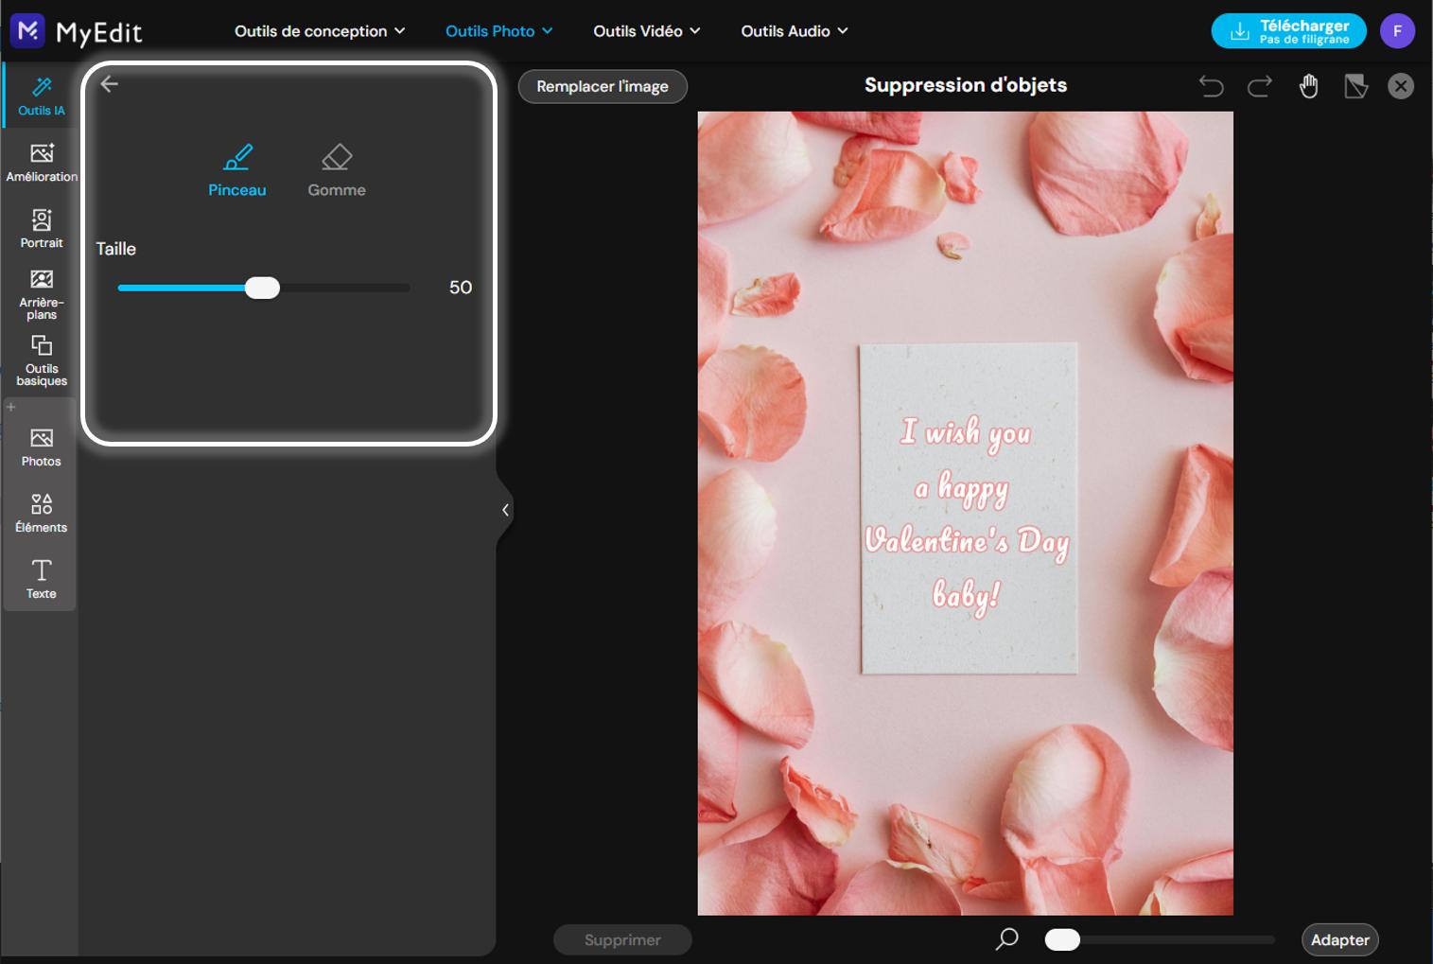
Task: Click the before/after compare icon
Action: click(1355, 86)
